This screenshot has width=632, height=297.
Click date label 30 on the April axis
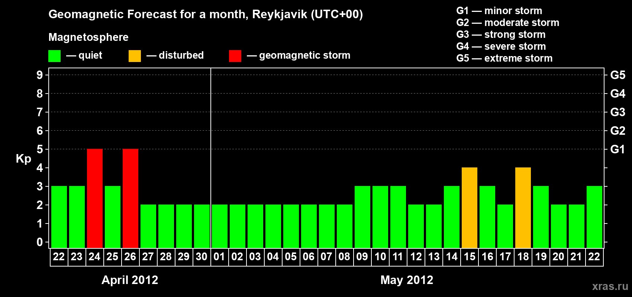[x=201, y=257]
